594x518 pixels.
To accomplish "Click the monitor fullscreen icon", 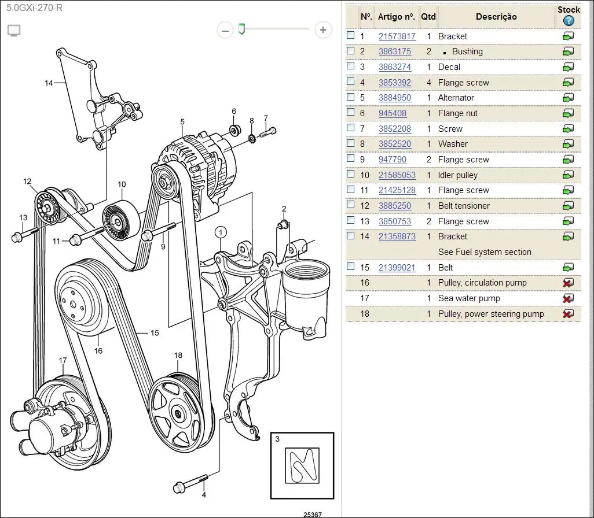I will (x=14, y=30).
